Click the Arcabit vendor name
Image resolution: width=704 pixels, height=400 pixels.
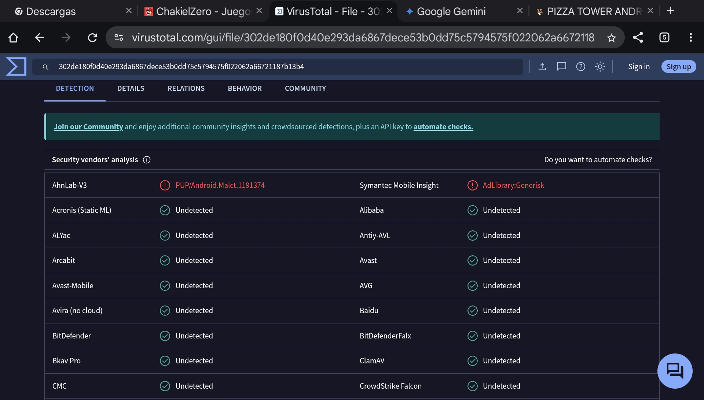[63, 260]
